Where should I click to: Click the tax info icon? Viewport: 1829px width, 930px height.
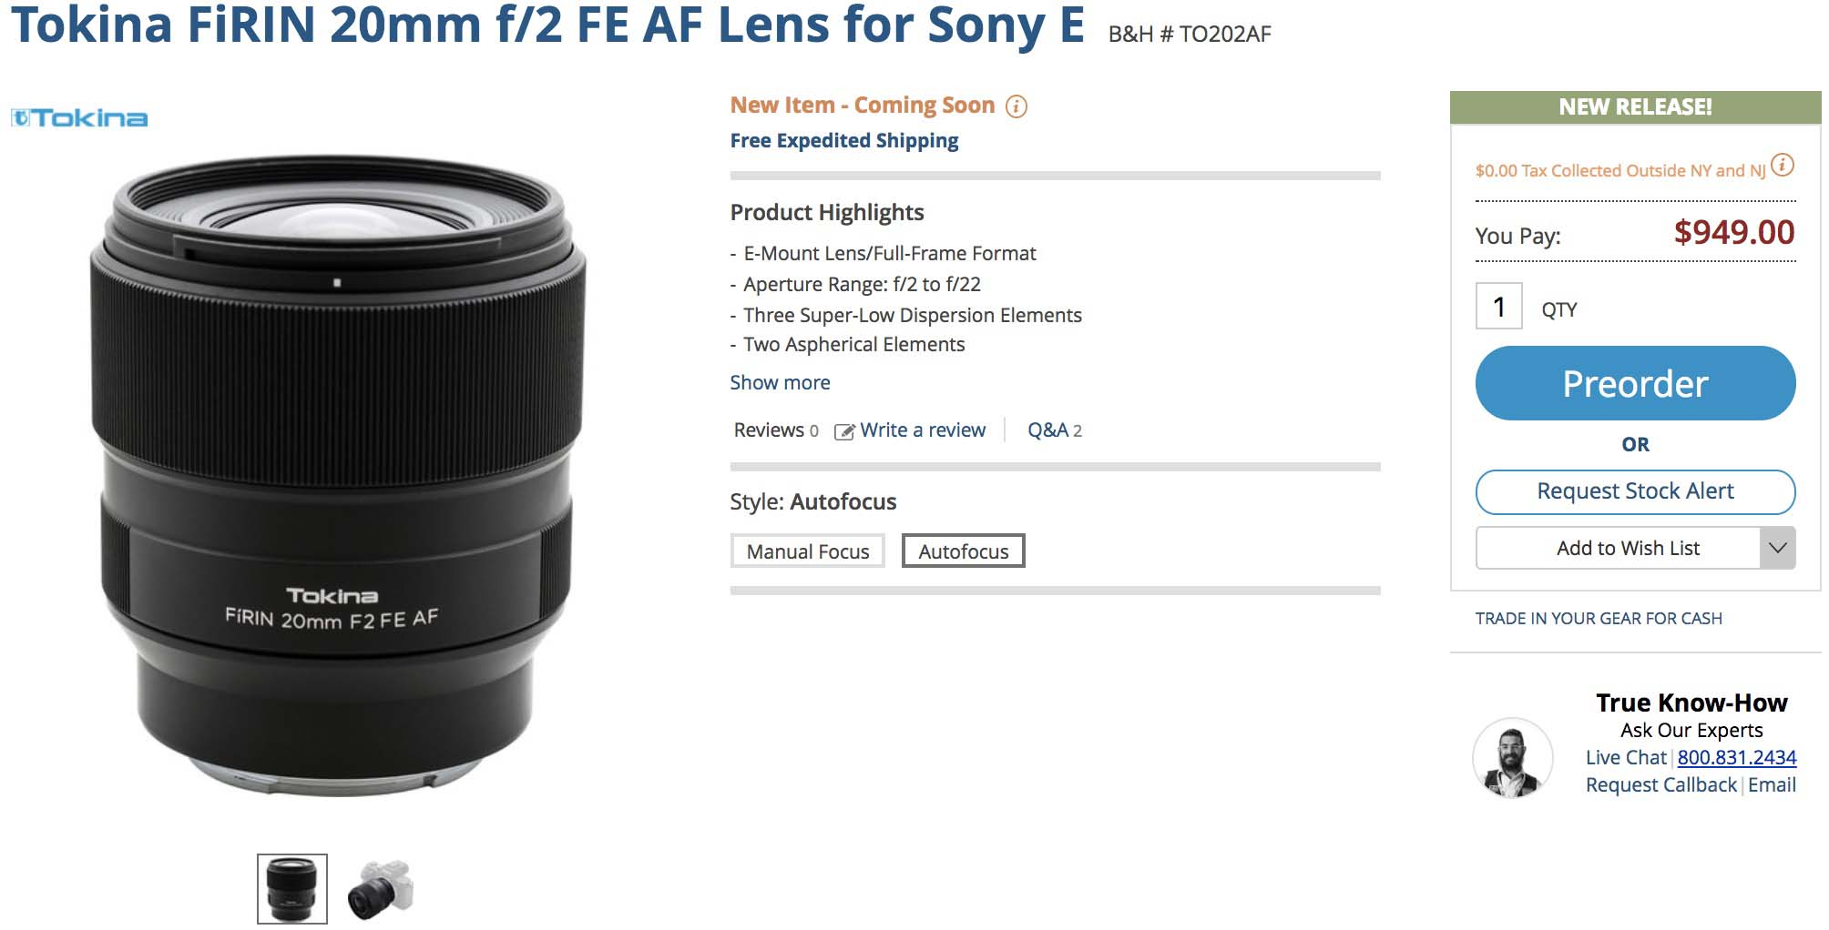point(1783,166)
